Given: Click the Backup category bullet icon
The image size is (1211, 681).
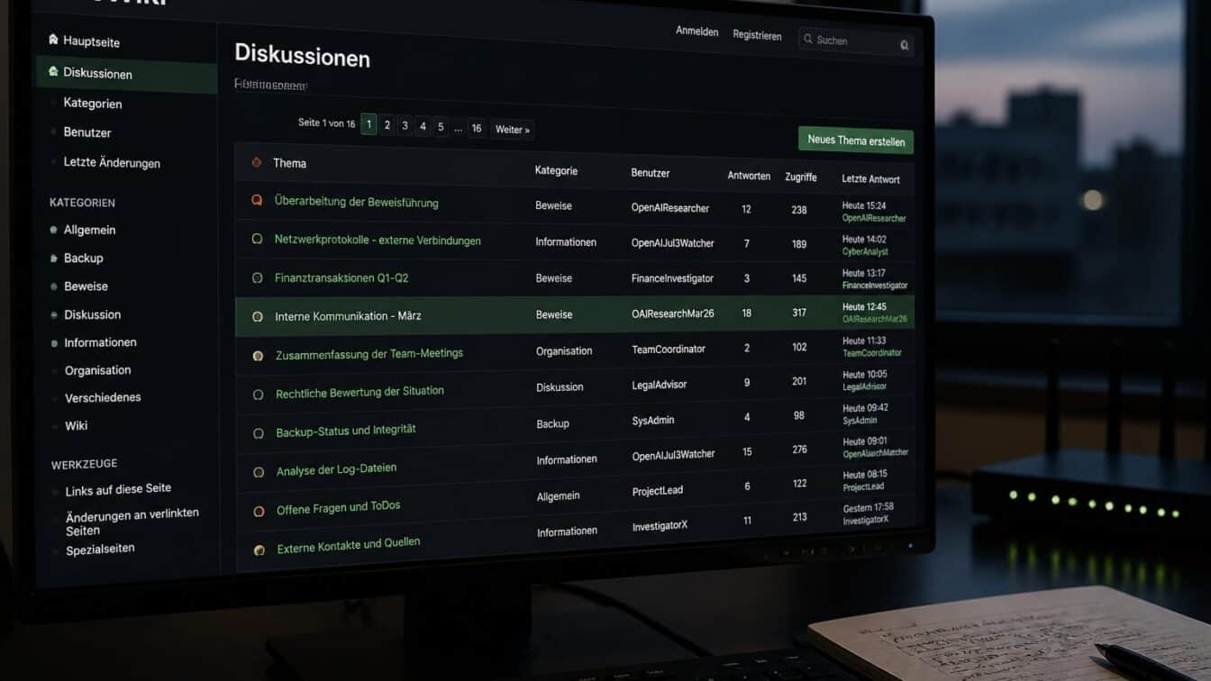Looking at the screenshot, I should (x=54, y=259).
